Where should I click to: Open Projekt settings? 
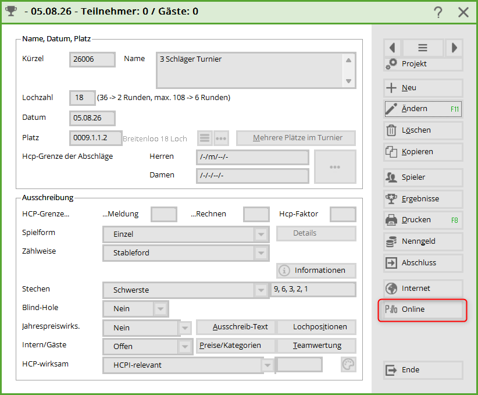pyautogui.click(x=423, y=64)
